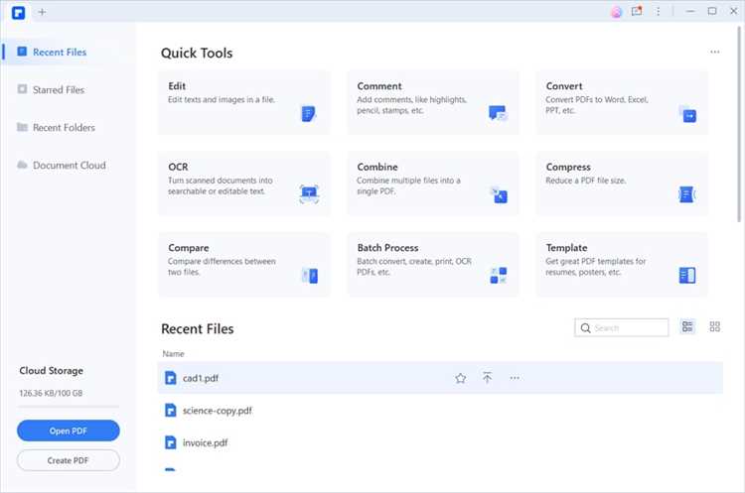The width and height of the screenshot is (745, 493).
Task: Open more options for cad1.pdf
Action: click(x=515, y=378)
